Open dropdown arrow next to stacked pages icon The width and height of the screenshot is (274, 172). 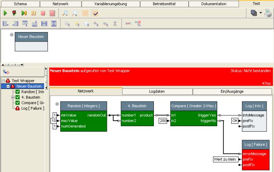[x=261, y=13]
